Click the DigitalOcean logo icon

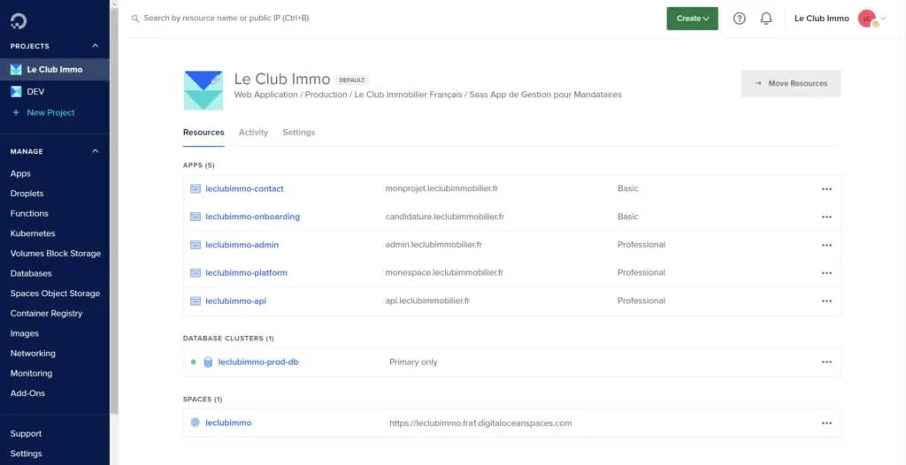pyautogui.click(x=19, y=21)
